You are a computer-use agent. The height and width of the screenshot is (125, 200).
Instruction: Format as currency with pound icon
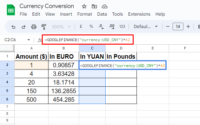tap(81, 26)
